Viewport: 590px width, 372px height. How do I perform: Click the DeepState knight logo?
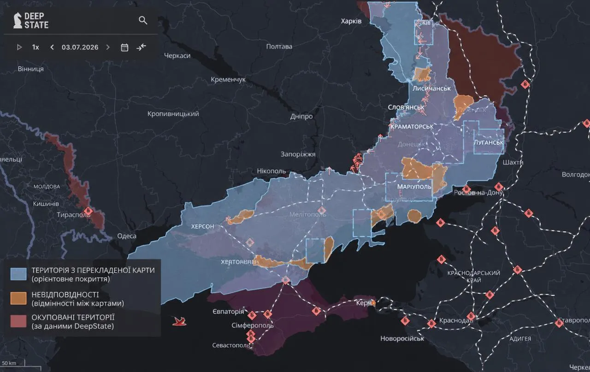18,20
